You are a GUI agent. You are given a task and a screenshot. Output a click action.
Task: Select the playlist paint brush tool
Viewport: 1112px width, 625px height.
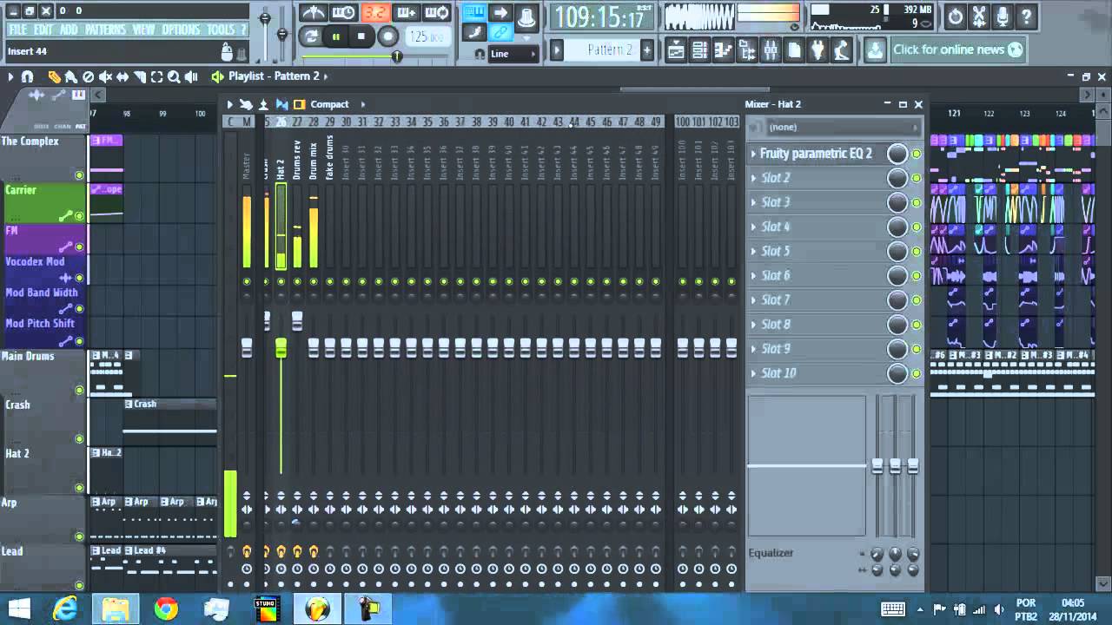click(x=71, y=76)
